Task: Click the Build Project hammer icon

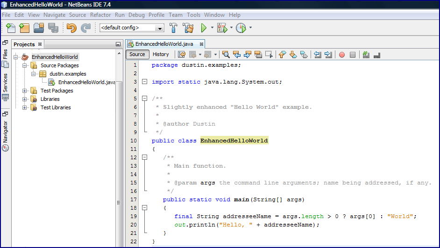Action: [173, 28]
